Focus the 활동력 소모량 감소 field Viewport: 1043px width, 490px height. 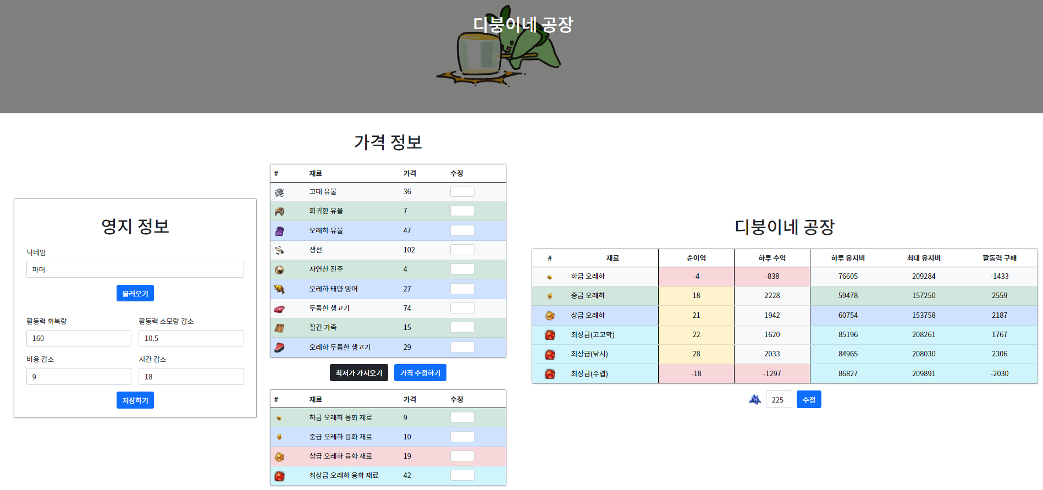tap(191, 338)
